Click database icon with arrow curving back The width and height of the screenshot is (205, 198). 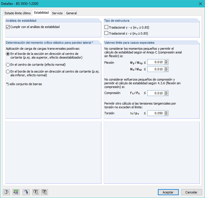pos(44,192)
